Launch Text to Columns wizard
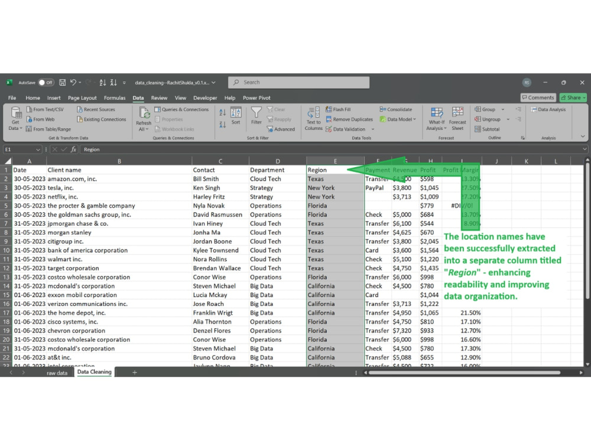 (314, 119)
